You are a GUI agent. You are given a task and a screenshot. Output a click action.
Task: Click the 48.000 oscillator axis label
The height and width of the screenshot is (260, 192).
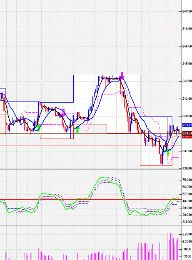tap(187, 201)
